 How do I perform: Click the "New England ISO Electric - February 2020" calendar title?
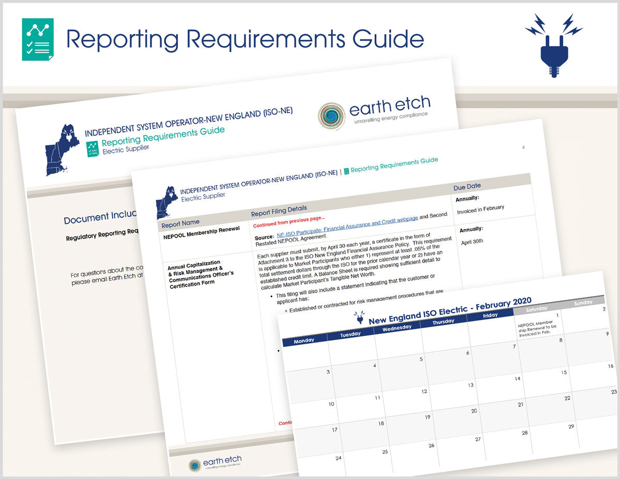click(450, 311)
